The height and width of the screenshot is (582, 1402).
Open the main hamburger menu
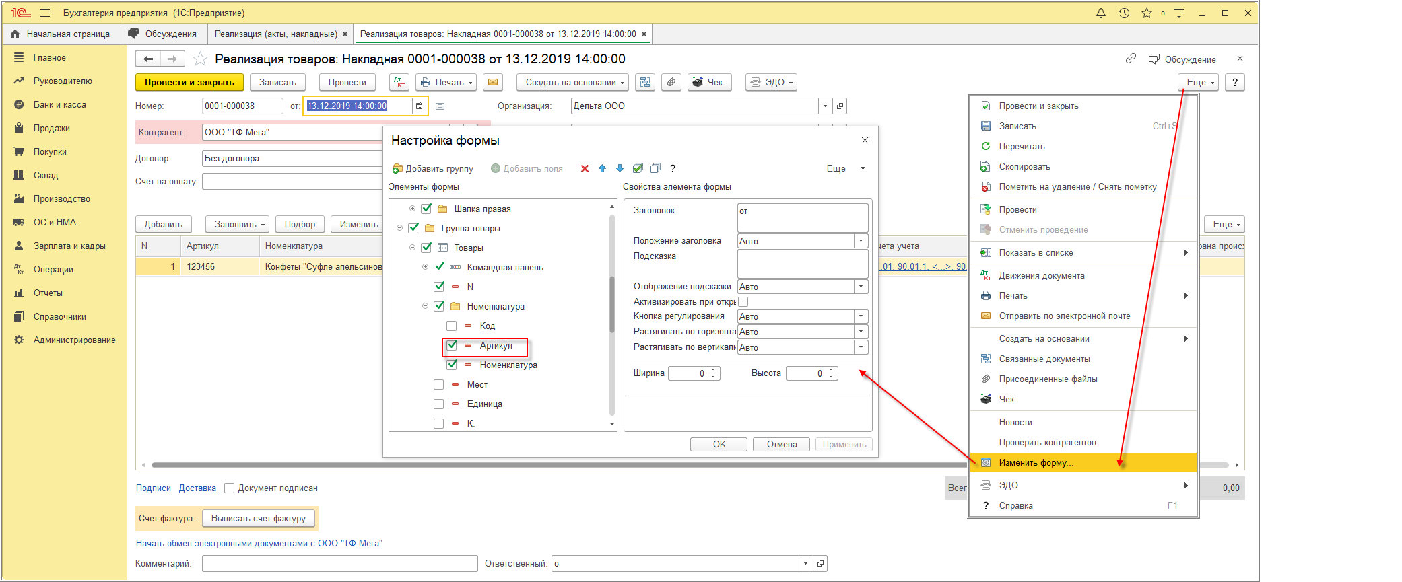tap(45, 13)
